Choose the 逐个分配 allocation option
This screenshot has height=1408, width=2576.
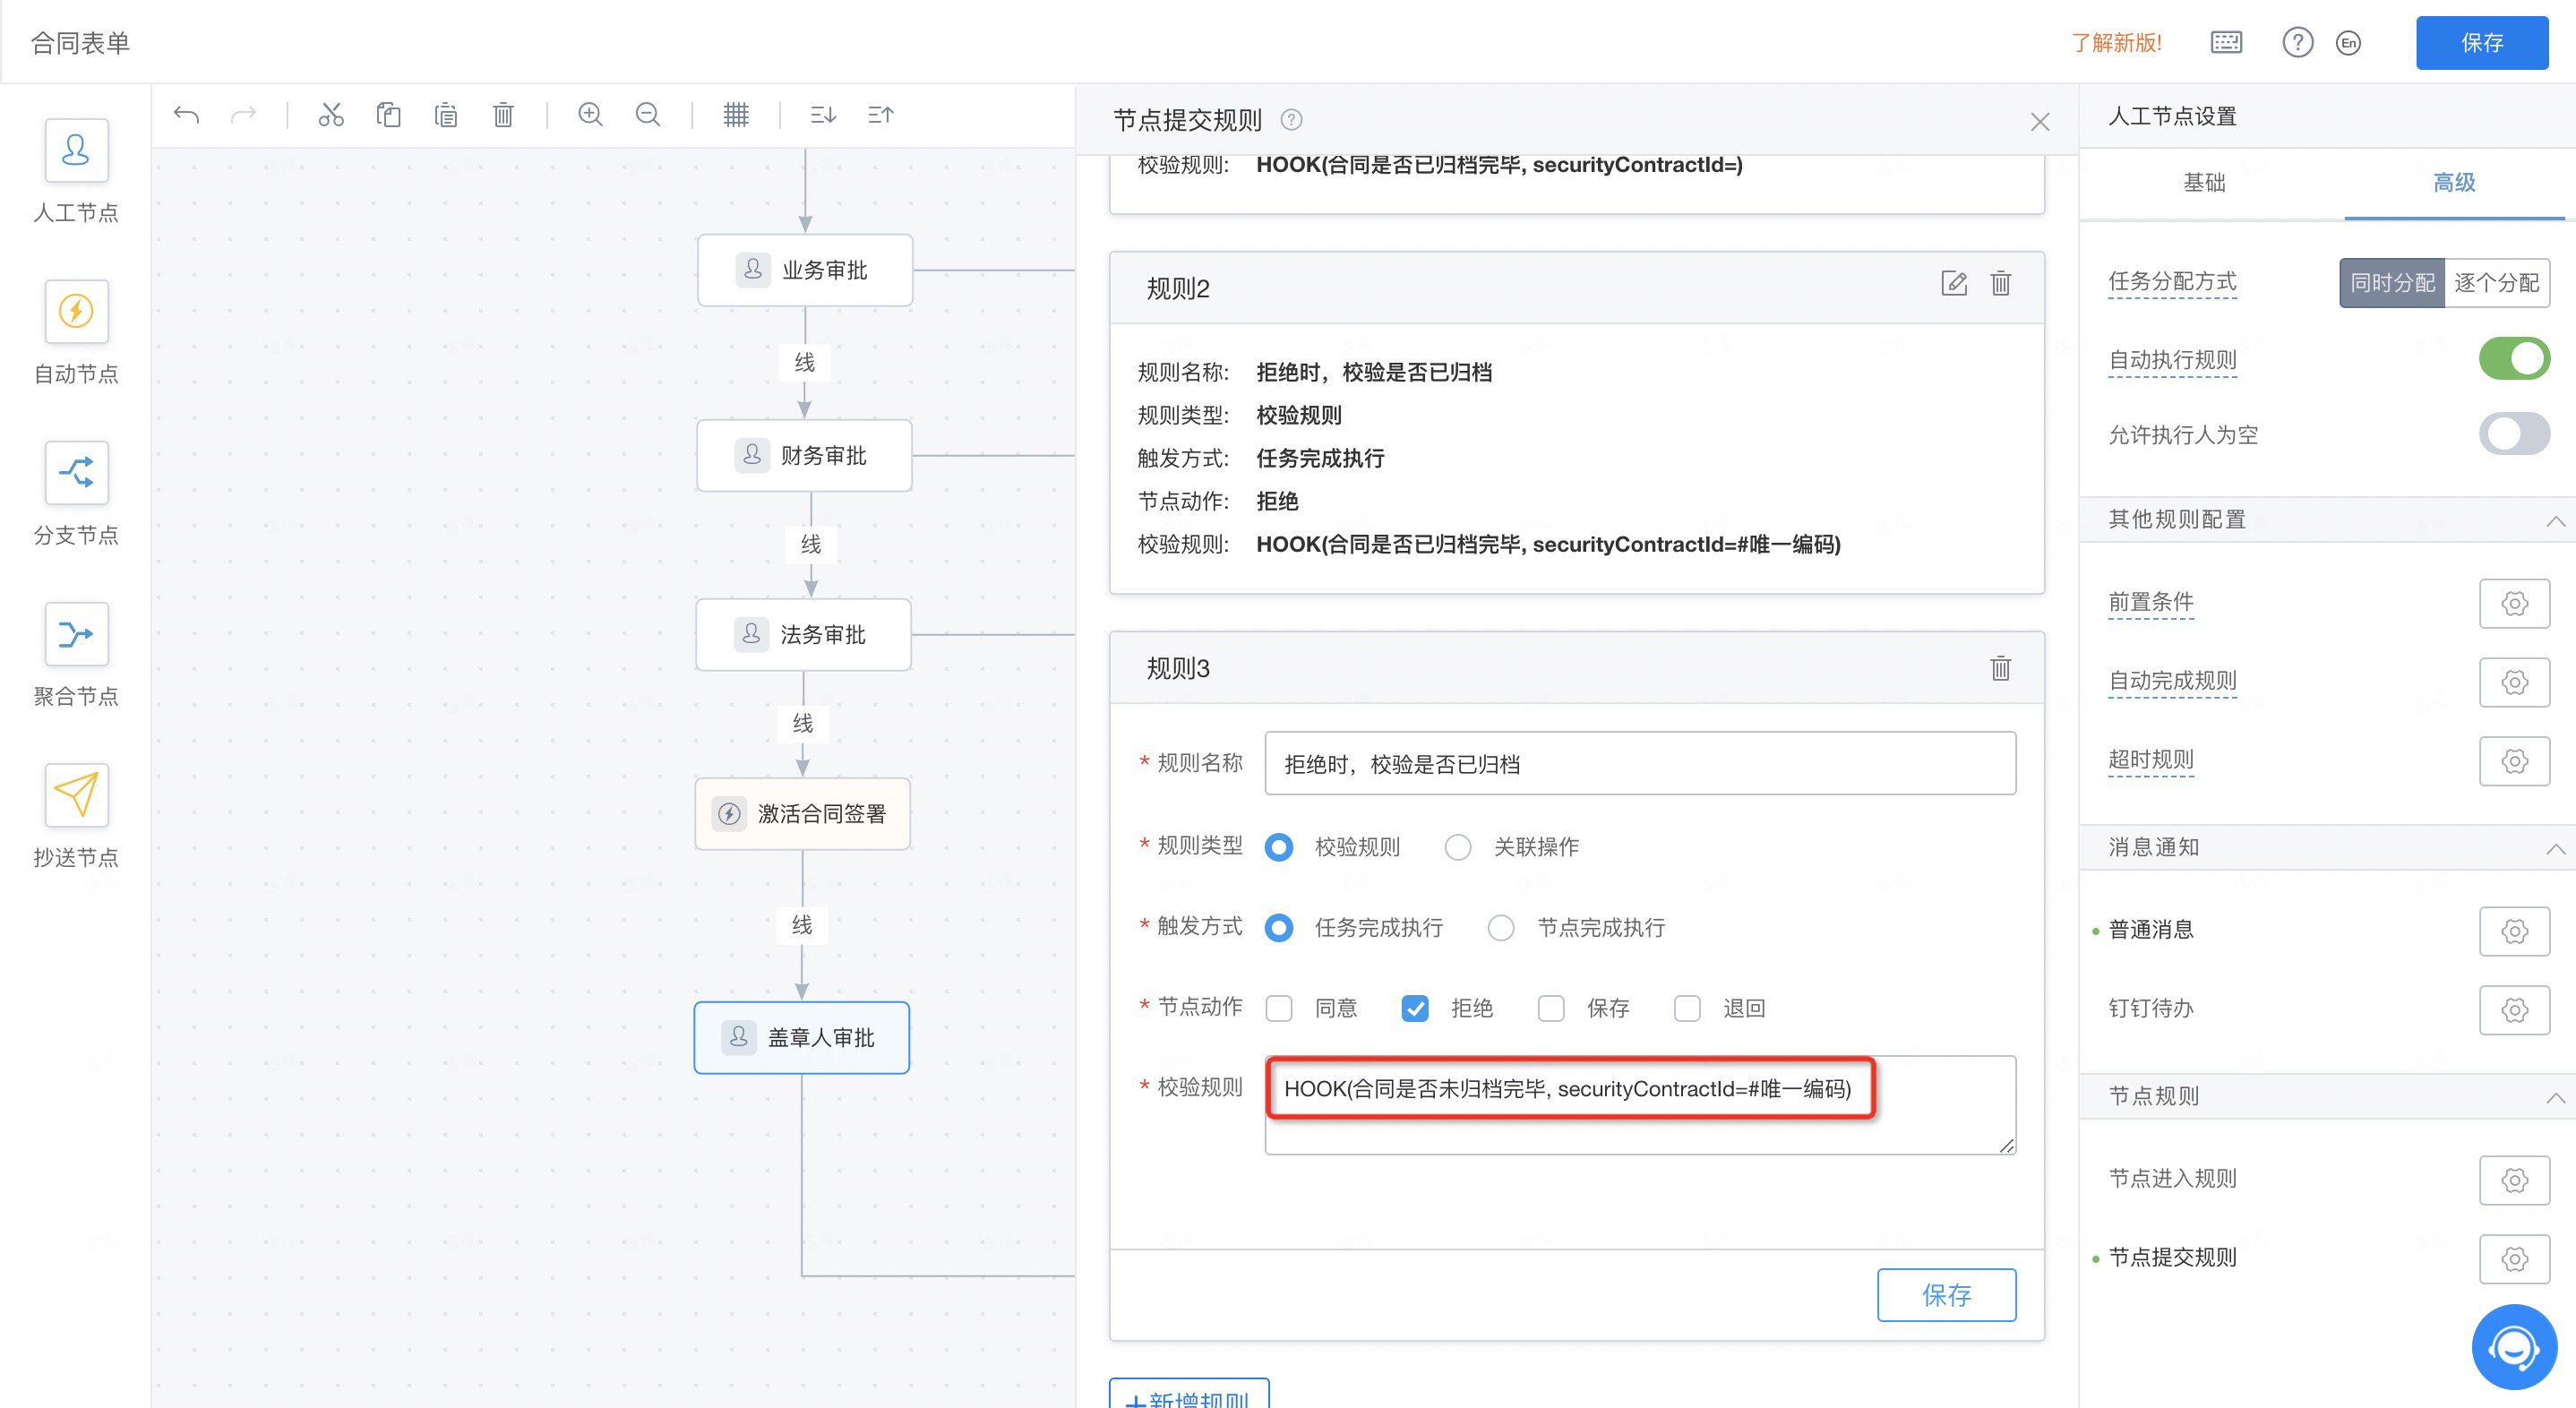pos(2496,283)
